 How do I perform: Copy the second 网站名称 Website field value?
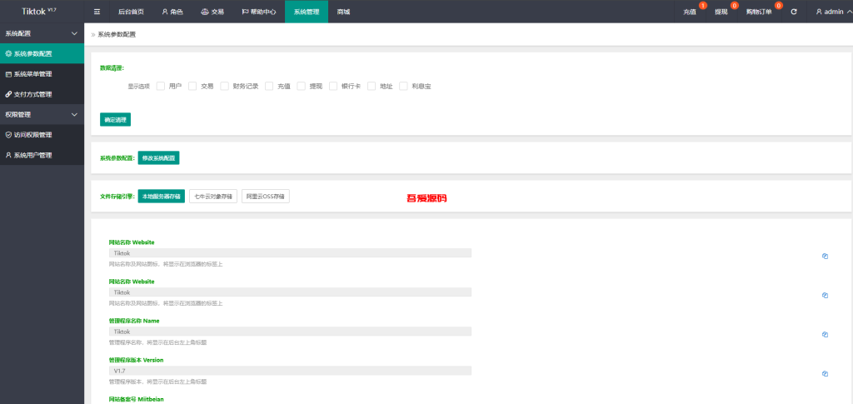click(825, 295)
